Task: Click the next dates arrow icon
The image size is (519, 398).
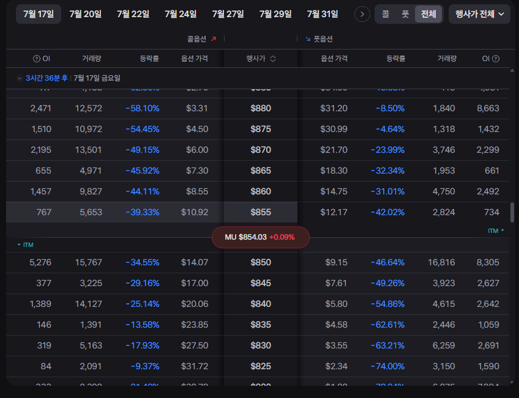Action: tap(362, 14)
